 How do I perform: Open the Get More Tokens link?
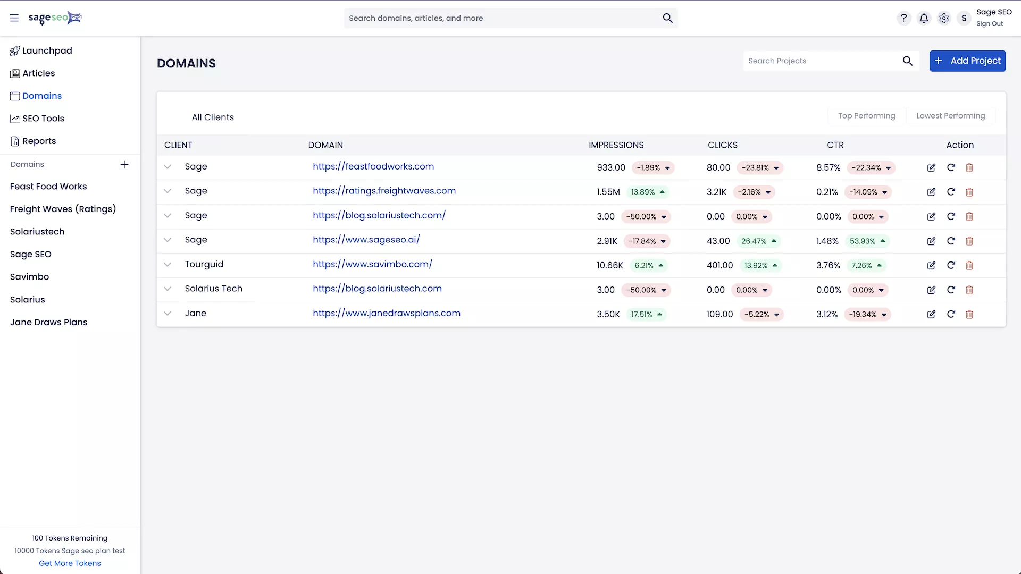(70, 563)
